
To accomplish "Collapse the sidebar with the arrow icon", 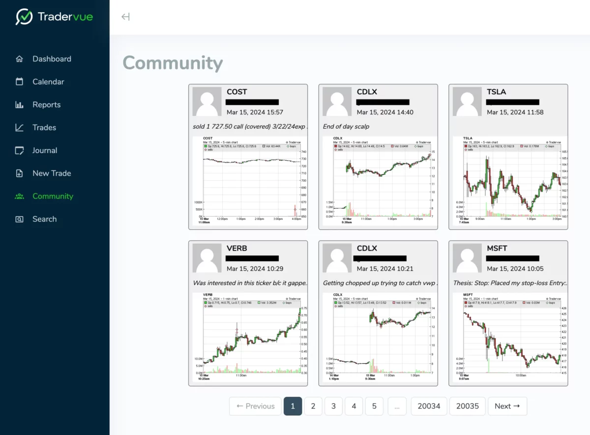I will point(125,17).
